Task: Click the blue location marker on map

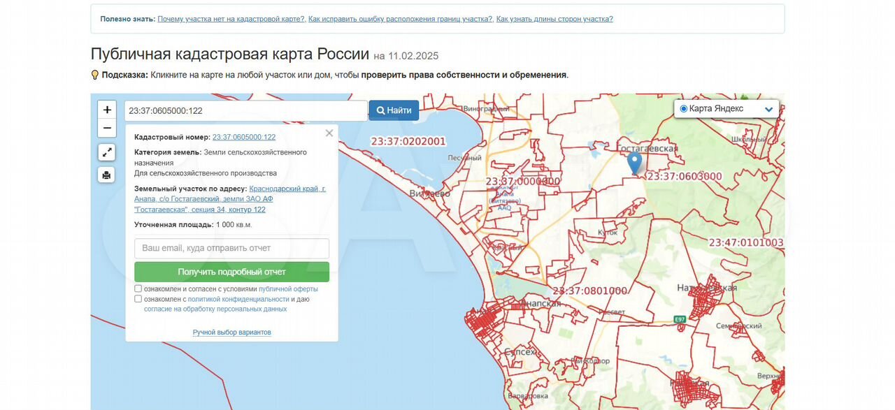Action: pyautogui.click(x=634, y=163)
